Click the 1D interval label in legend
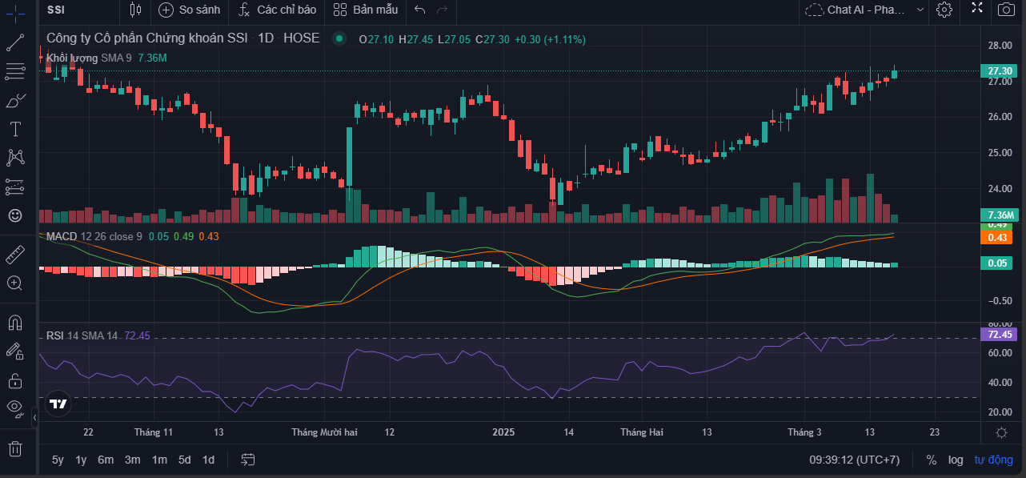This screenshot has width=1026, height=478. pyautogui.click(x=266, y=38)
